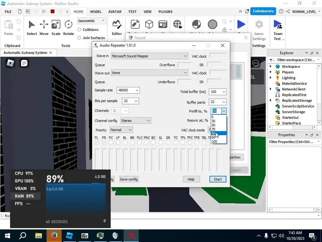Toggle the LF channel checkbox
Image resolution: width=322 pixels, height=242 pixels.
[x=118, y=142]
